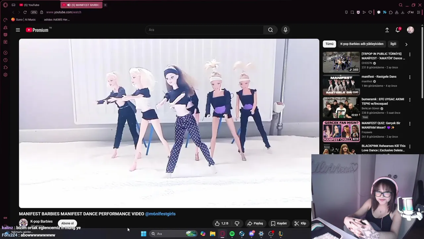Open the browser downloads icon
This screenshot has height=239, width=424.
[x=402, y=12]
